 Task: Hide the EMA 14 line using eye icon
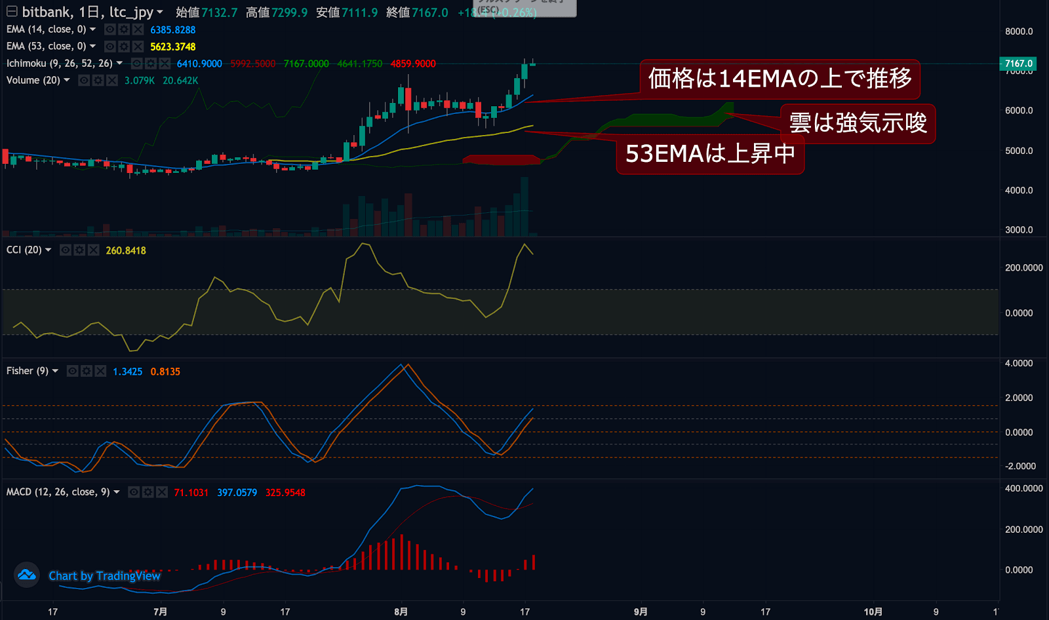110,29
